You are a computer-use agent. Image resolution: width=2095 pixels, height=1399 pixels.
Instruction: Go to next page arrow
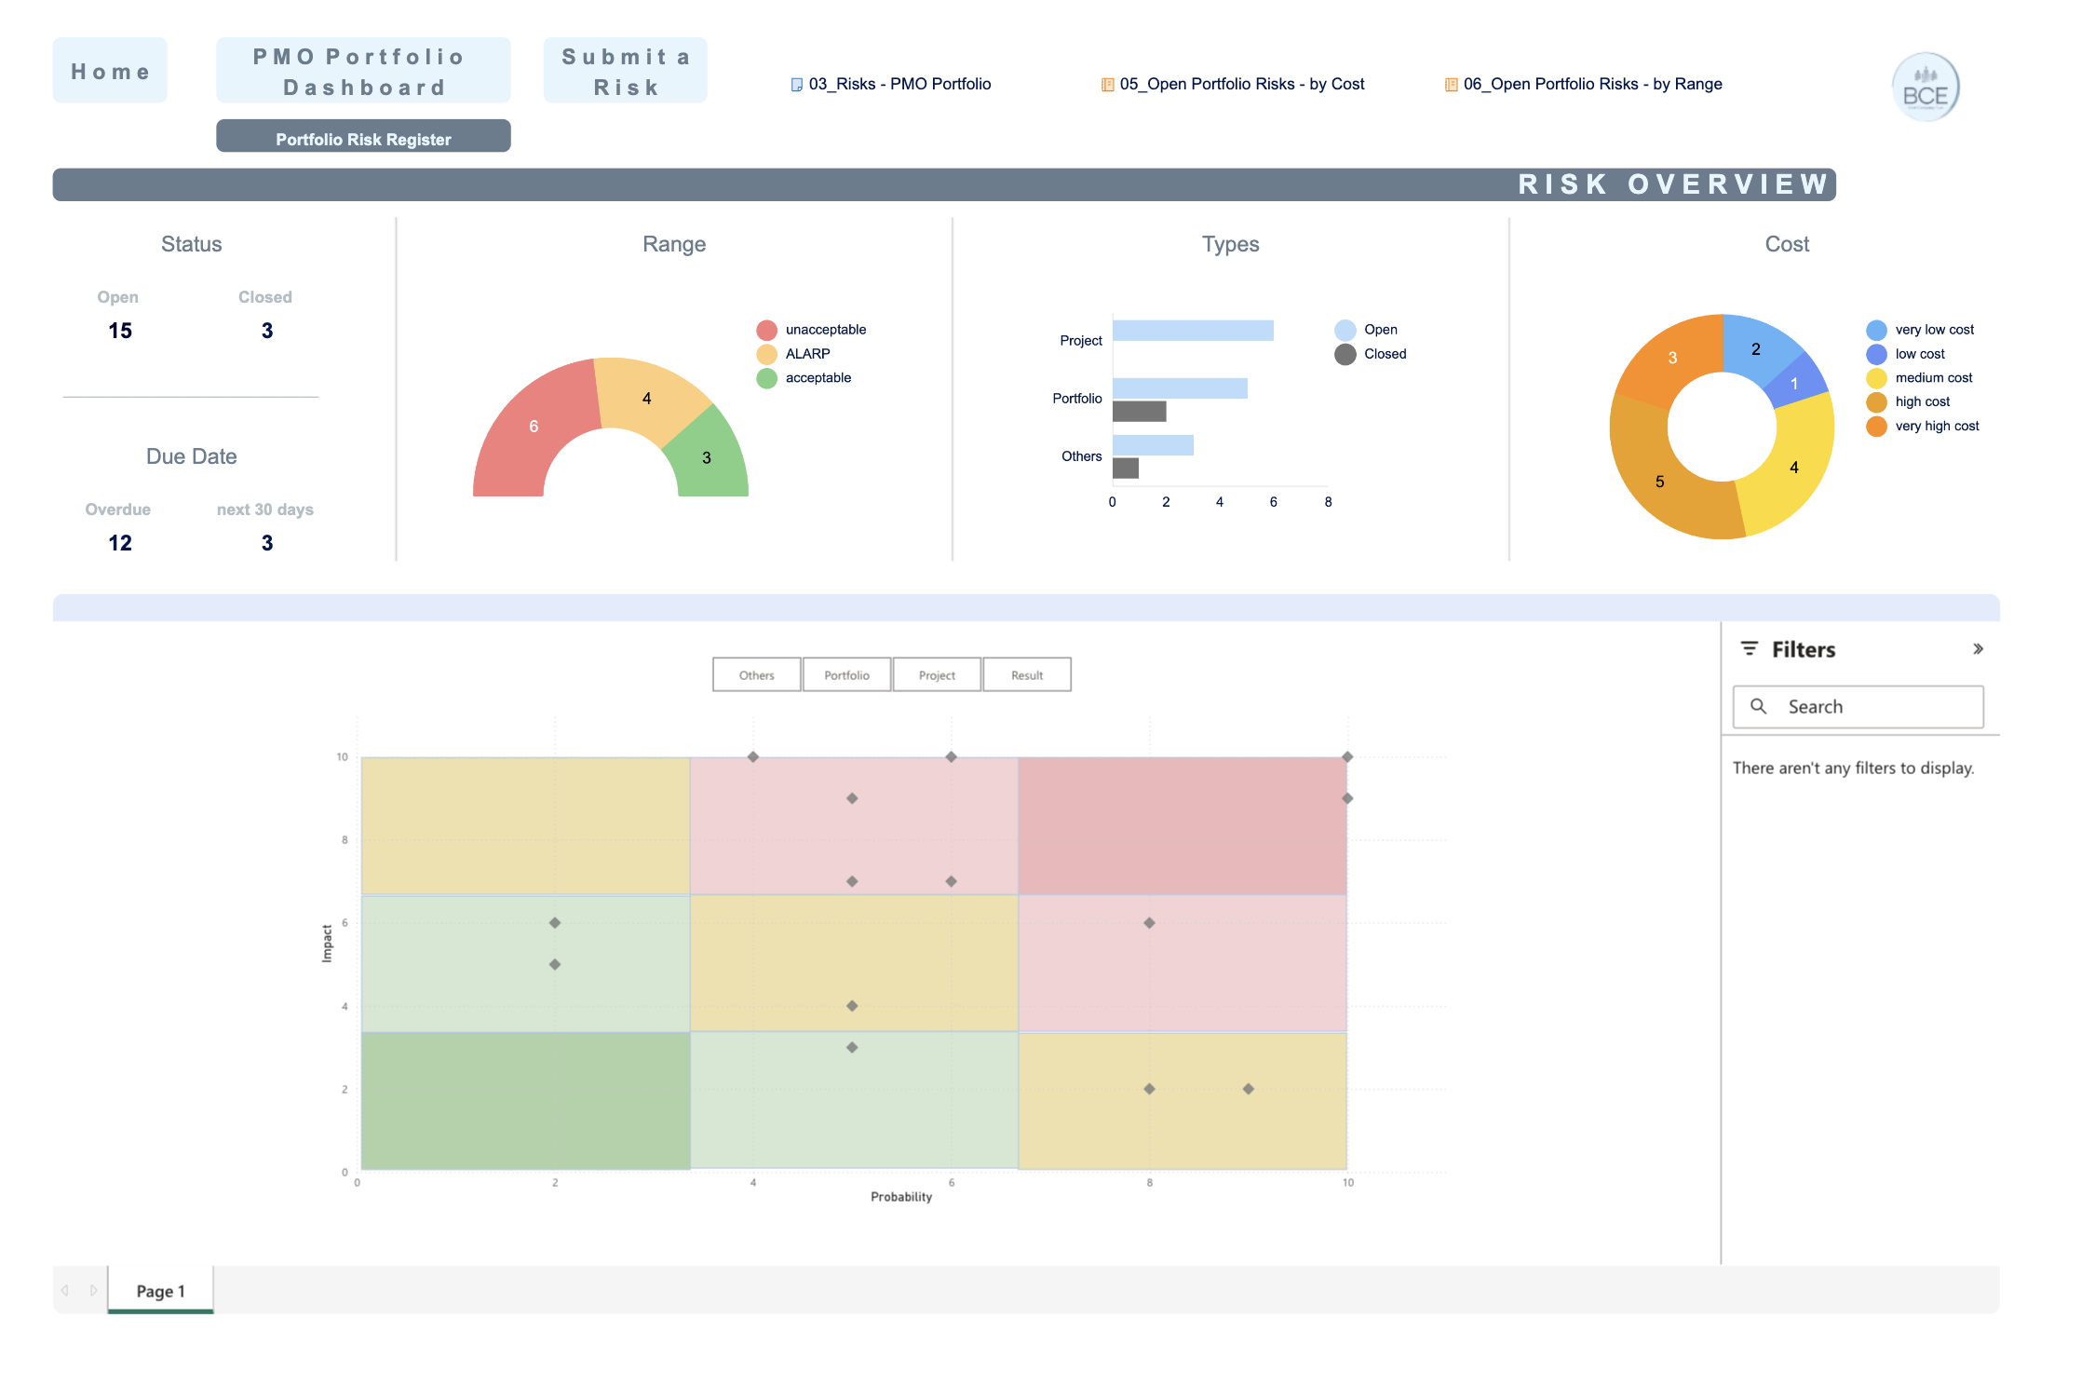pyautogui.click(x=93, y=1291)
